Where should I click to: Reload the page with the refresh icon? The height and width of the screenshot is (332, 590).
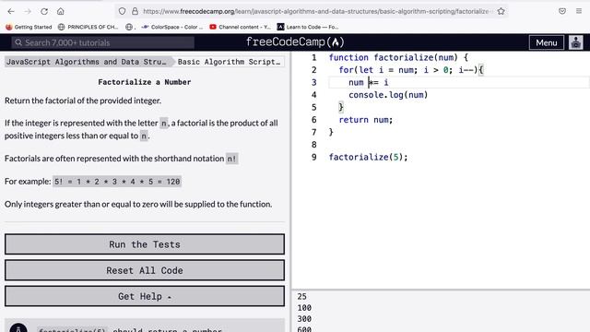(44, 11)
